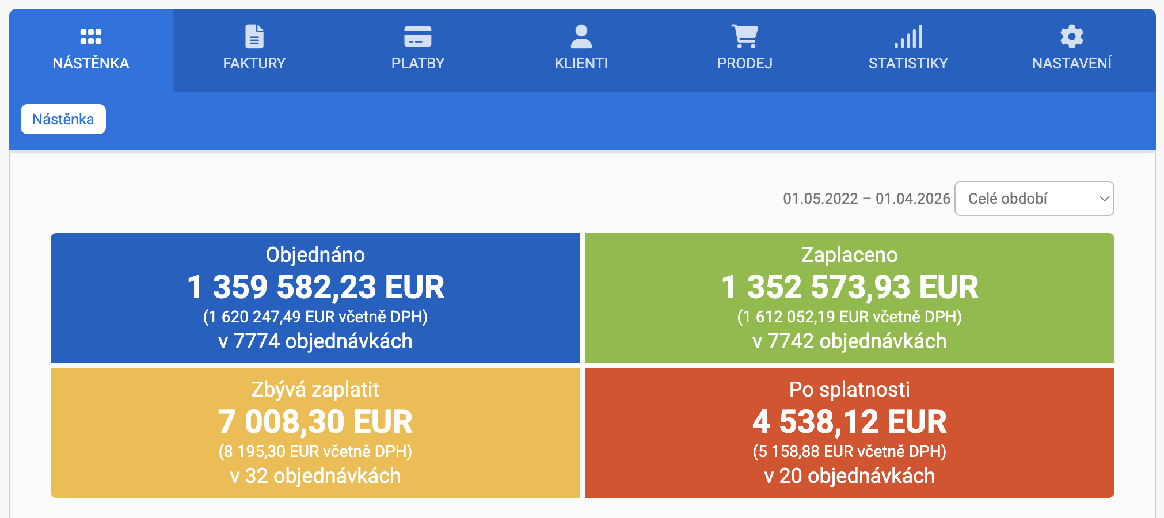Click the Statistiky bar chart icon
Viewport: 1164px width, 518px height.
point(908,37)
